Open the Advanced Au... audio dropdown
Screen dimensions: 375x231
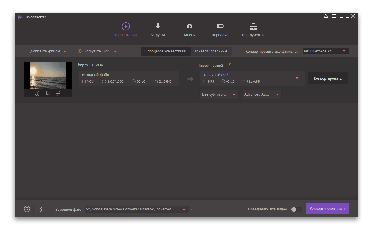click(x=262, y=94)
